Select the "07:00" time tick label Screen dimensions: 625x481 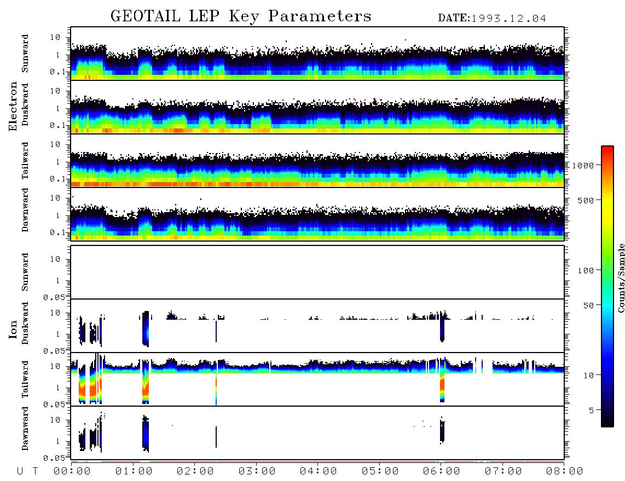pos(504,471)
